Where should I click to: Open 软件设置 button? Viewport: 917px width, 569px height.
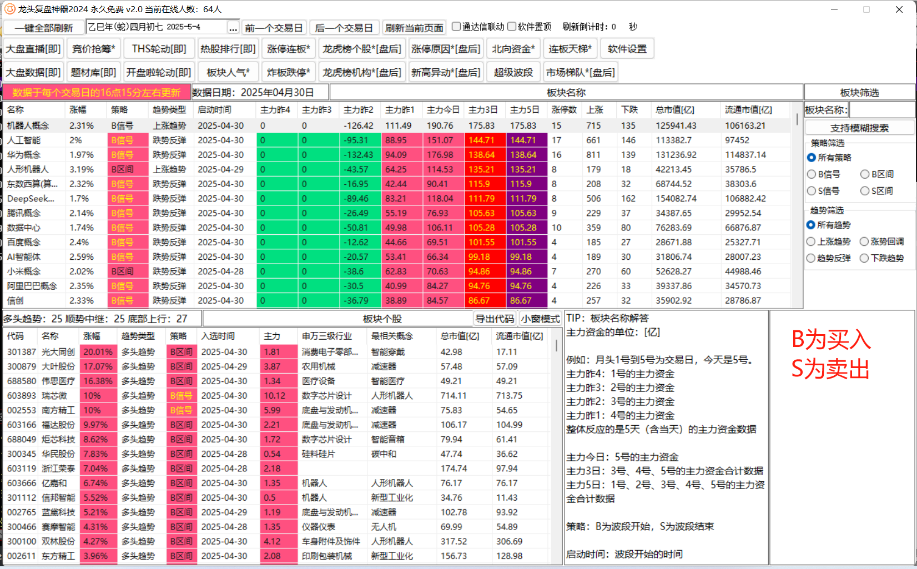click(627, 49)
